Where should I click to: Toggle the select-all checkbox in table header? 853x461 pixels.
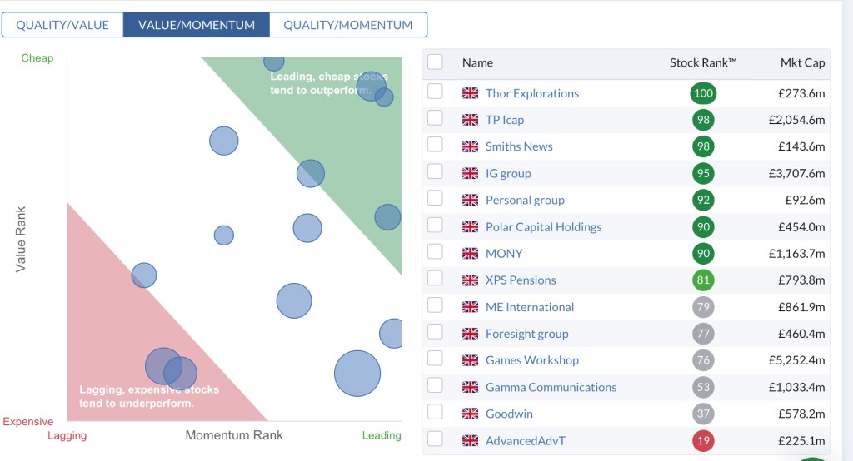435,62
